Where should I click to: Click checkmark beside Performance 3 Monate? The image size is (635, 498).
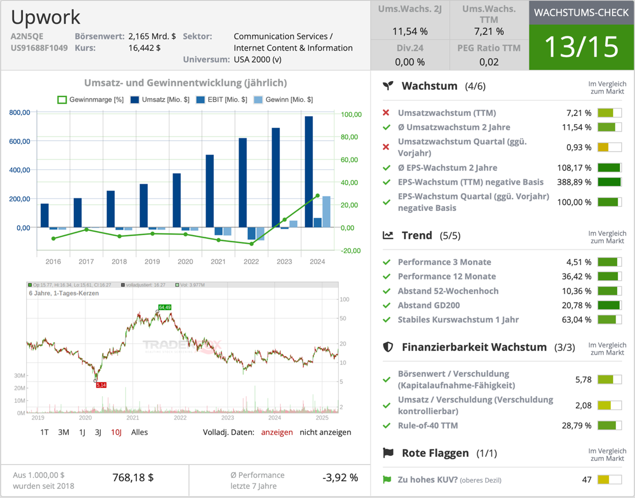[x=386, y=262]
